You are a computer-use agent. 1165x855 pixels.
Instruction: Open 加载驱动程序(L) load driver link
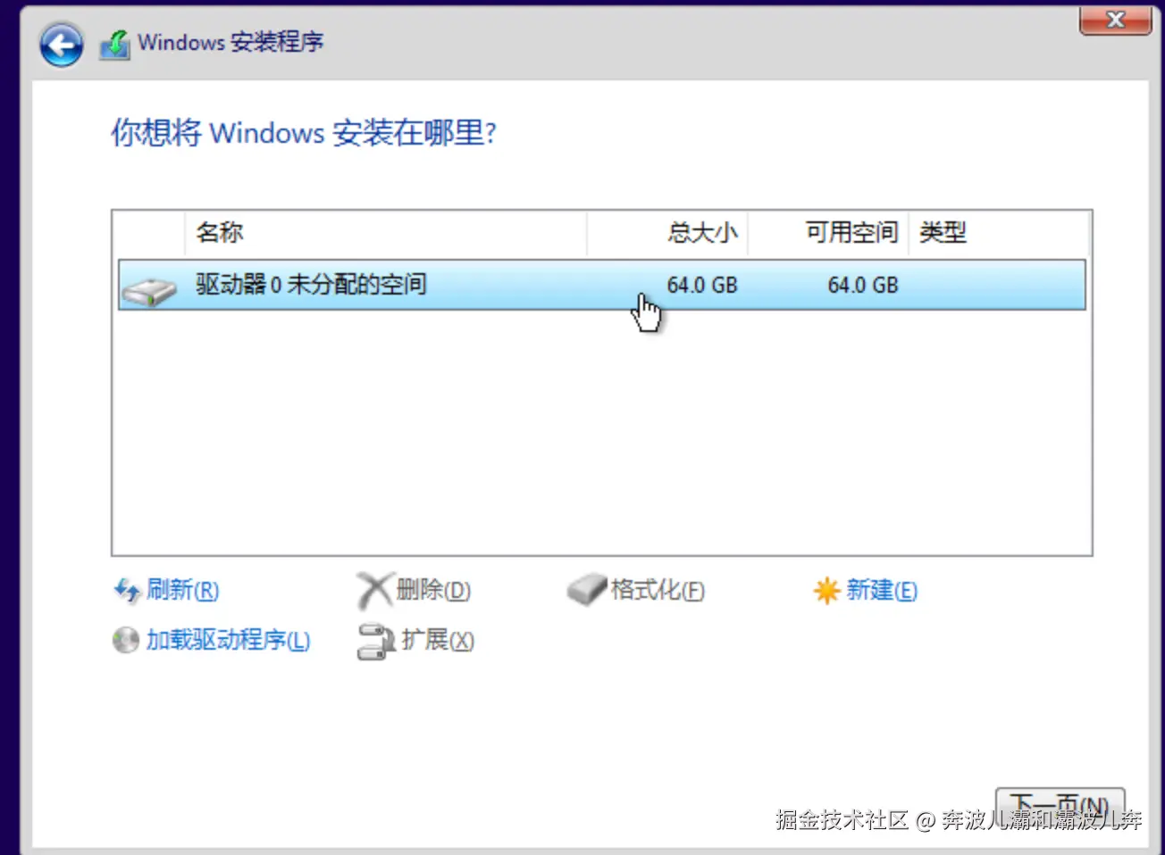click(228, 640)
